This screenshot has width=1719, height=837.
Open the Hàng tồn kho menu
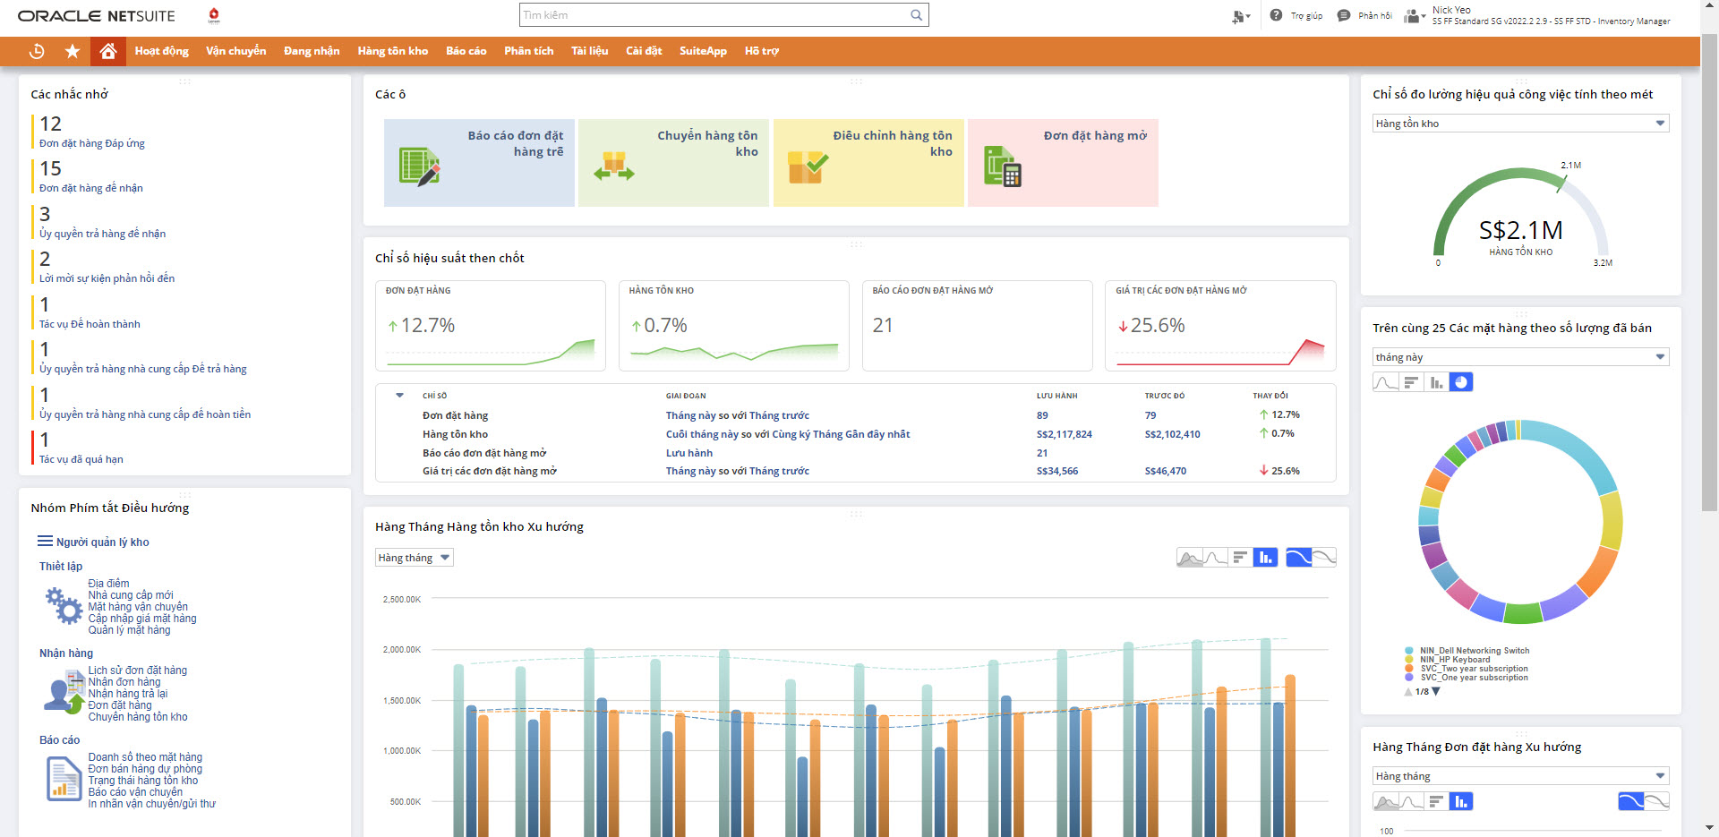click(x=392, y=51)
